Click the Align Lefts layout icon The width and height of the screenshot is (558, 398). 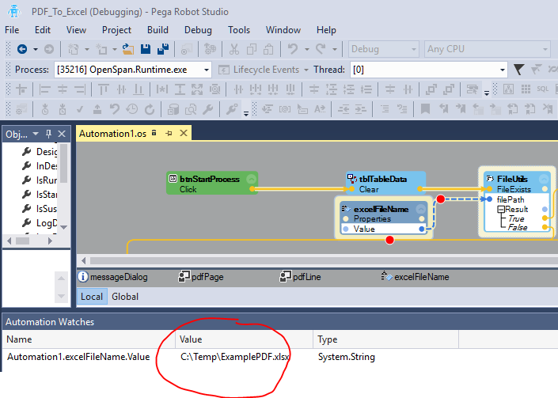[44, 89]
